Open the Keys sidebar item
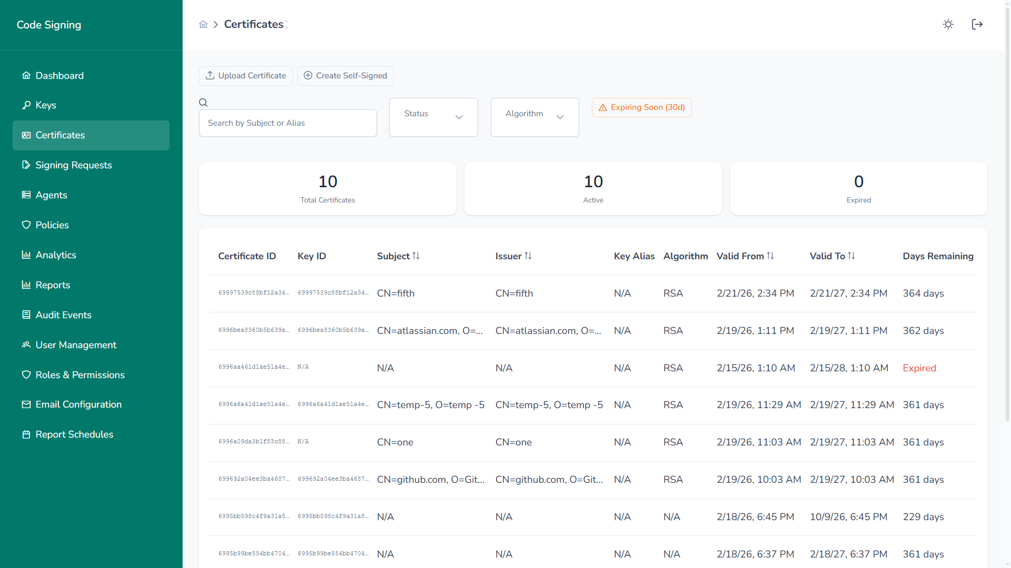The width and height of the screenshot is (1011, 568). point(46,105)
